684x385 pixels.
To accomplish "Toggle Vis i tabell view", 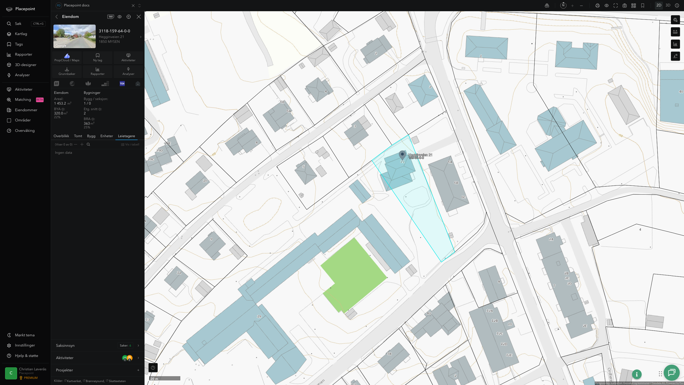I will tap(130, 144).
